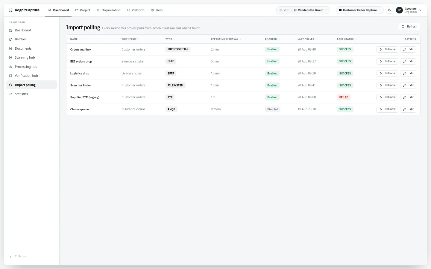Image resolution: width=431 pixels, height=269 pixels.
Task: Collapse the sidebar
Action: pos(18,256)
